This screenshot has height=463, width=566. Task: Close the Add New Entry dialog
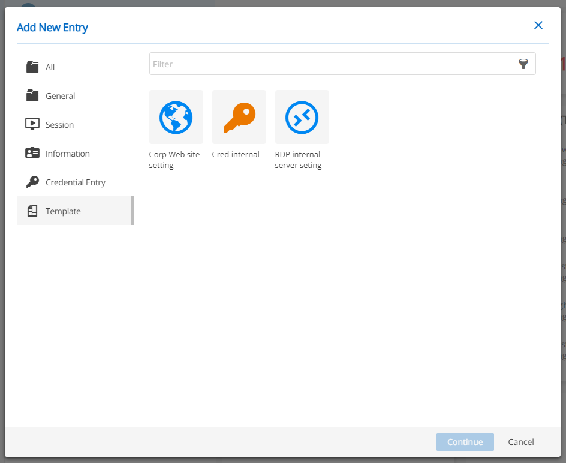click(538, 25)
